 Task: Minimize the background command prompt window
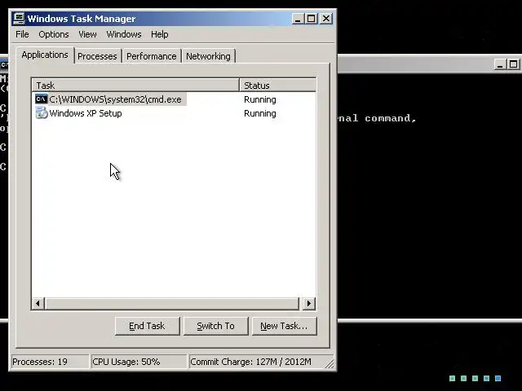(499, 64)
